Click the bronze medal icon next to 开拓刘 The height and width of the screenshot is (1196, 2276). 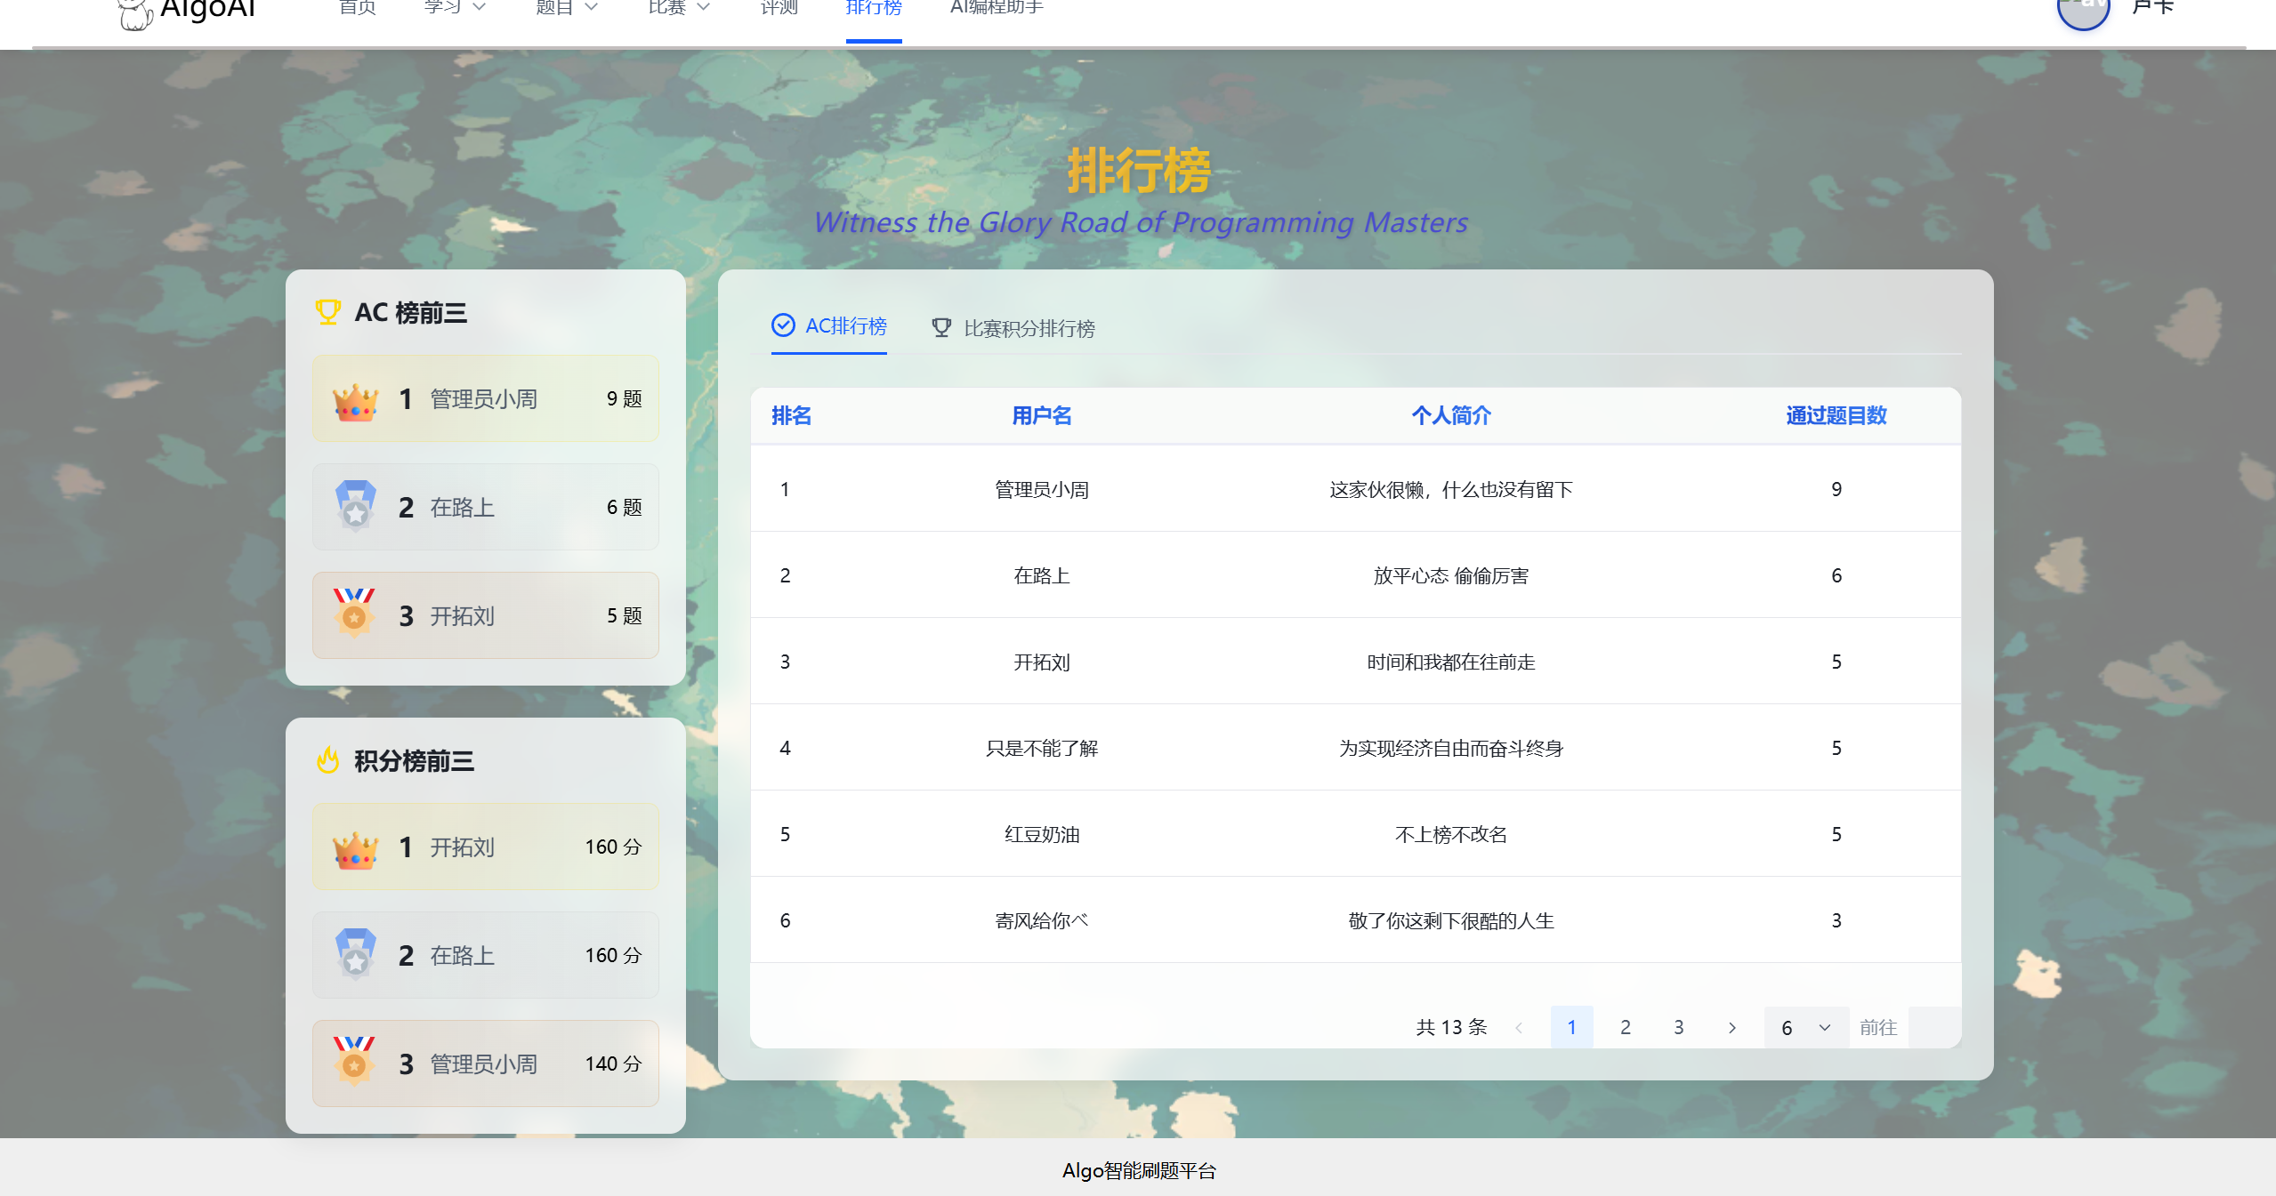point(354,614)
